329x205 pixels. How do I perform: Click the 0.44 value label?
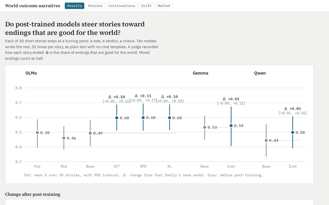coord(274,140)
